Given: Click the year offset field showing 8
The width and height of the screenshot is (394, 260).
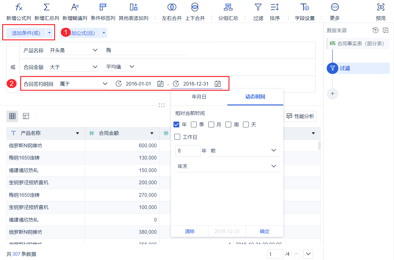Looking at the screenshot, I should click(188, 151).
